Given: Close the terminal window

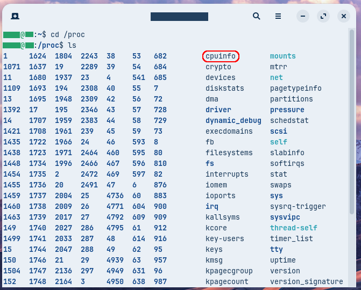Looking at the screenshot, I should click(x=343, y=16).
